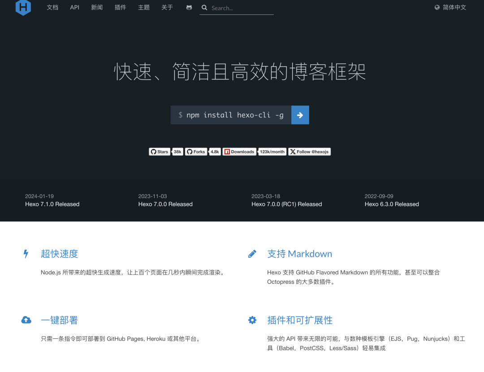Click the date 2022-09-09
484x372 pixels.
379,196
